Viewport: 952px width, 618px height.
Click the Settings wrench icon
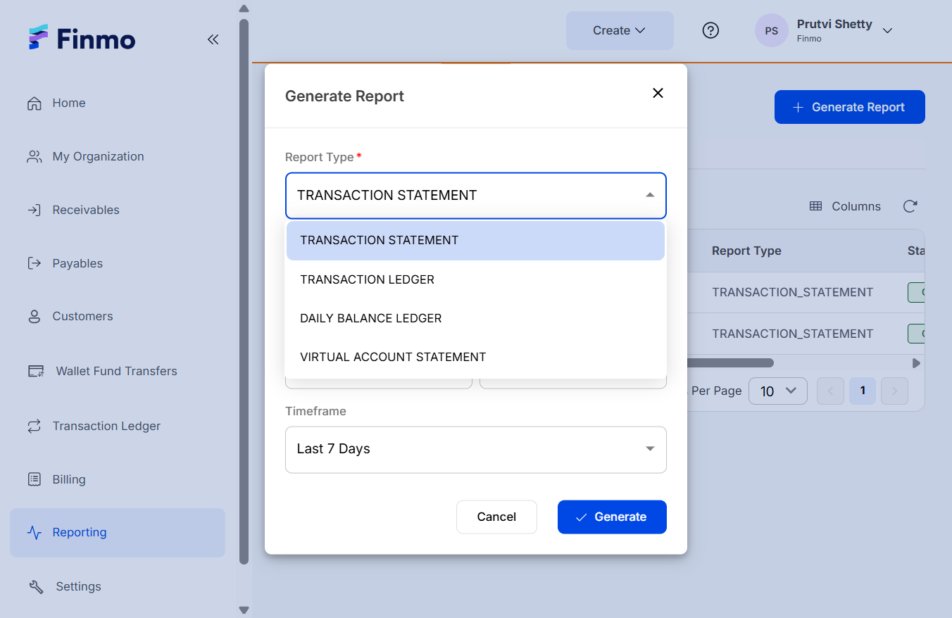click(36, 586)
